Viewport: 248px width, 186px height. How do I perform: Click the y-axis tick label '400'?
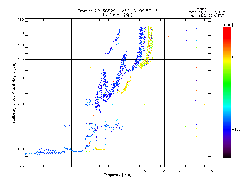coord(20,60)
